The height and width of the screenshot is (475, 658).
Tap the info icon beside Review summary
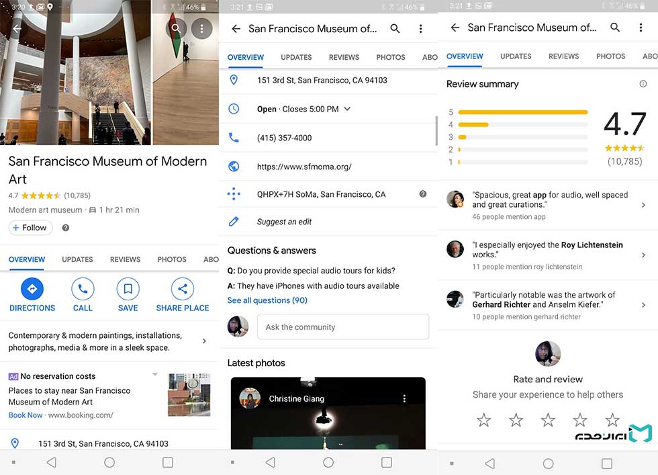[x=643, y=84]
